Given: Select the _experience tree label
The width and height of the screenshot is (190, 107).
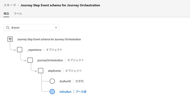Looking at the screenshot, I should coord(34,50).
